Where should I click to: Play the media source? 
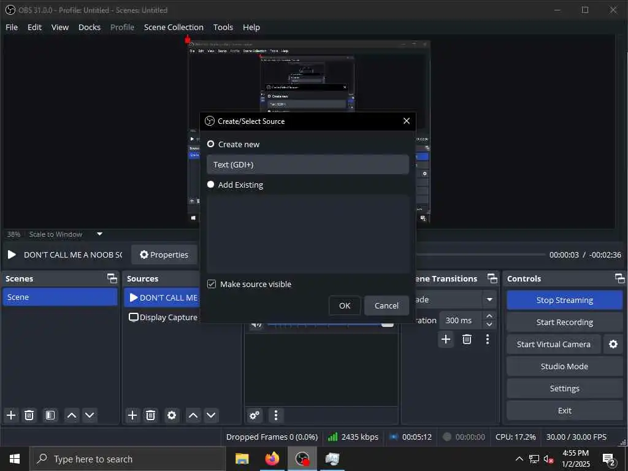click(x=12, y=255)
